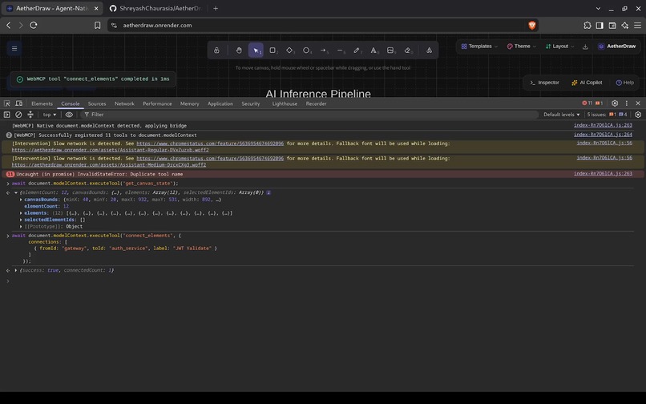Viewport: 646px width, 404px height.
Task: Expand the selectedElementIds property
Action: click(21, 220)
